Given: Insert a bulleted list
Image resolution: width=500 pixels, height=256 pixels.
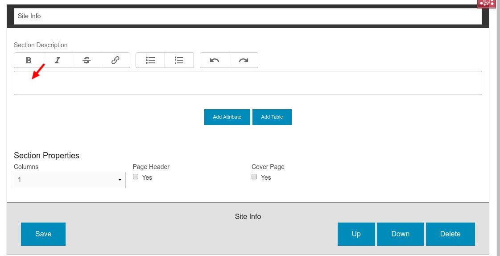Looking at the screenshot, I should pos(150,60).
